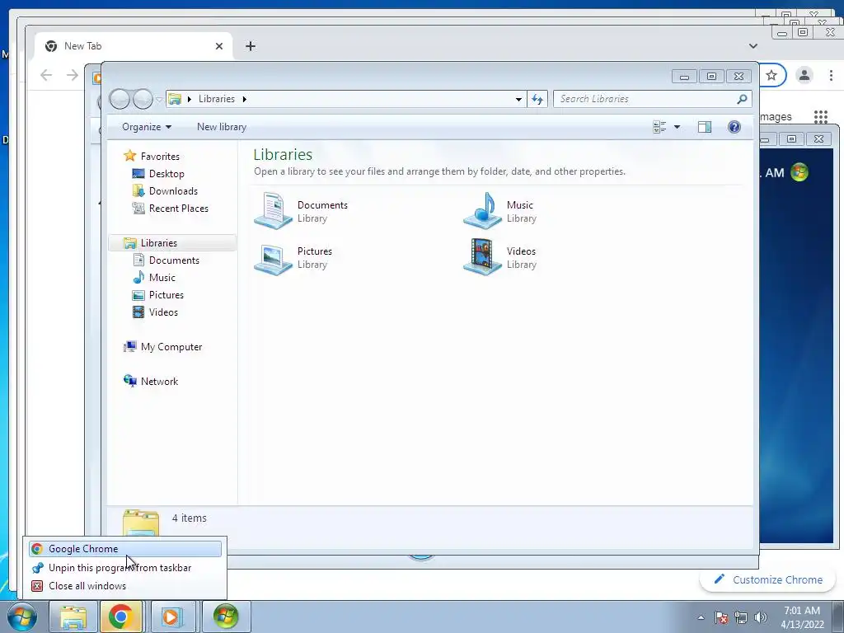Screen dimensions: 844x633
Task: Click the Windows flag taskbar icon
Action: click(226, 617)
